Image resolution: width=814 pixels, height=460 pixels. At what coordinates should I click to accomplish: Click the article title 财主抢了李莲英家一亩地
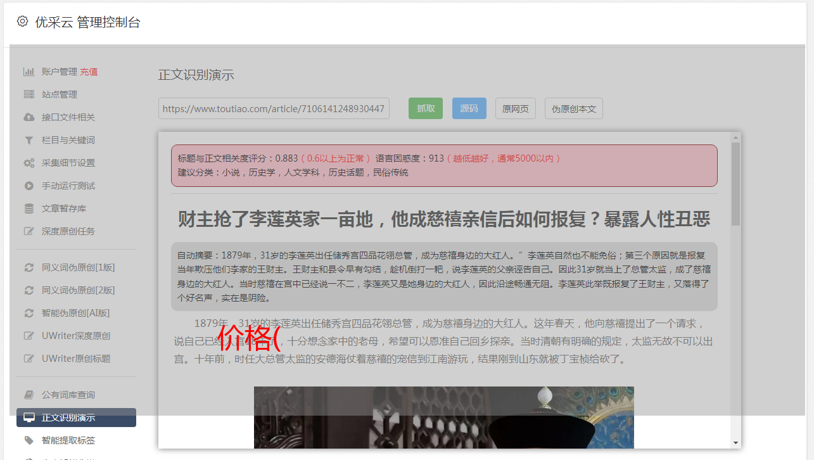pyautogui.click(x=444, y=219)
